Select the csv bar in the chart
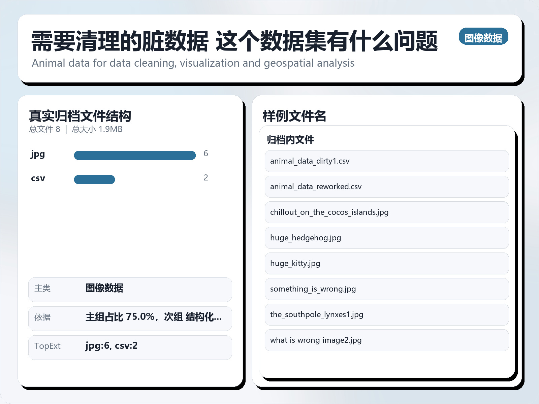This screenshot has width=539, height=404. [95, 179]
